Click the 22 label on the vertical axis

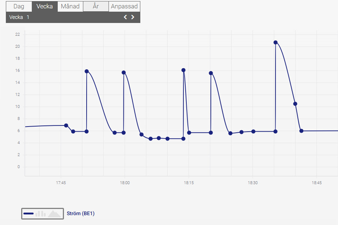tap(17, 34)
